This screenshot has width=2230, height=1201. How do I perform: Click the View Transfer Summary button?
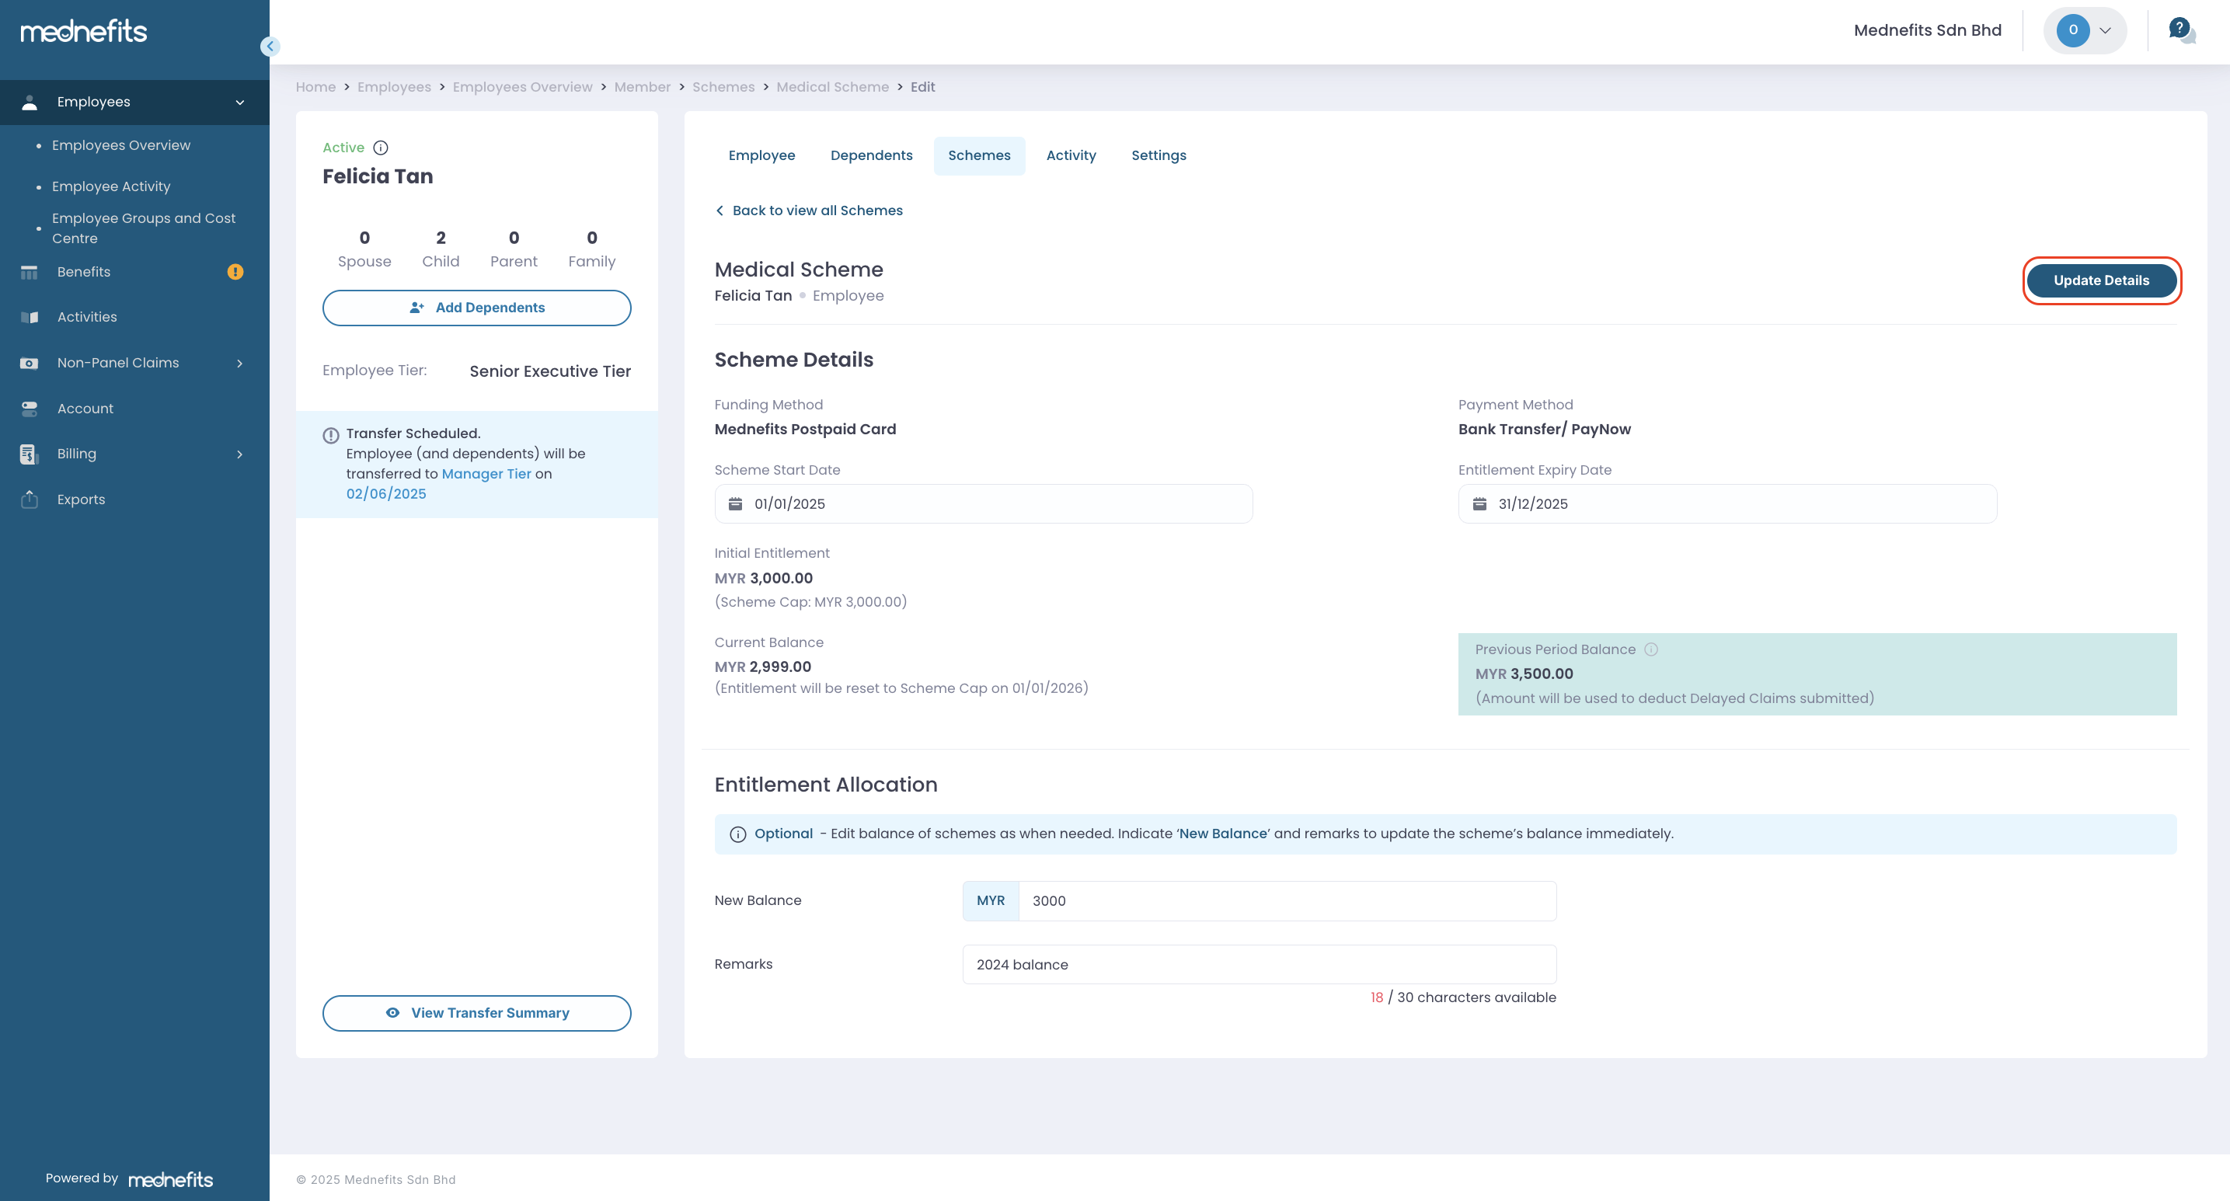[476, 1013]
